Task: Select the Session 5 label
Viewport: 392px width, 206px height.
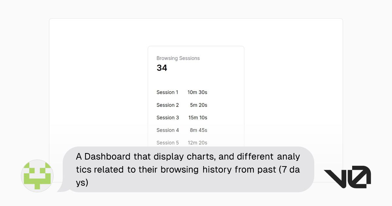Action: (168, 143)
